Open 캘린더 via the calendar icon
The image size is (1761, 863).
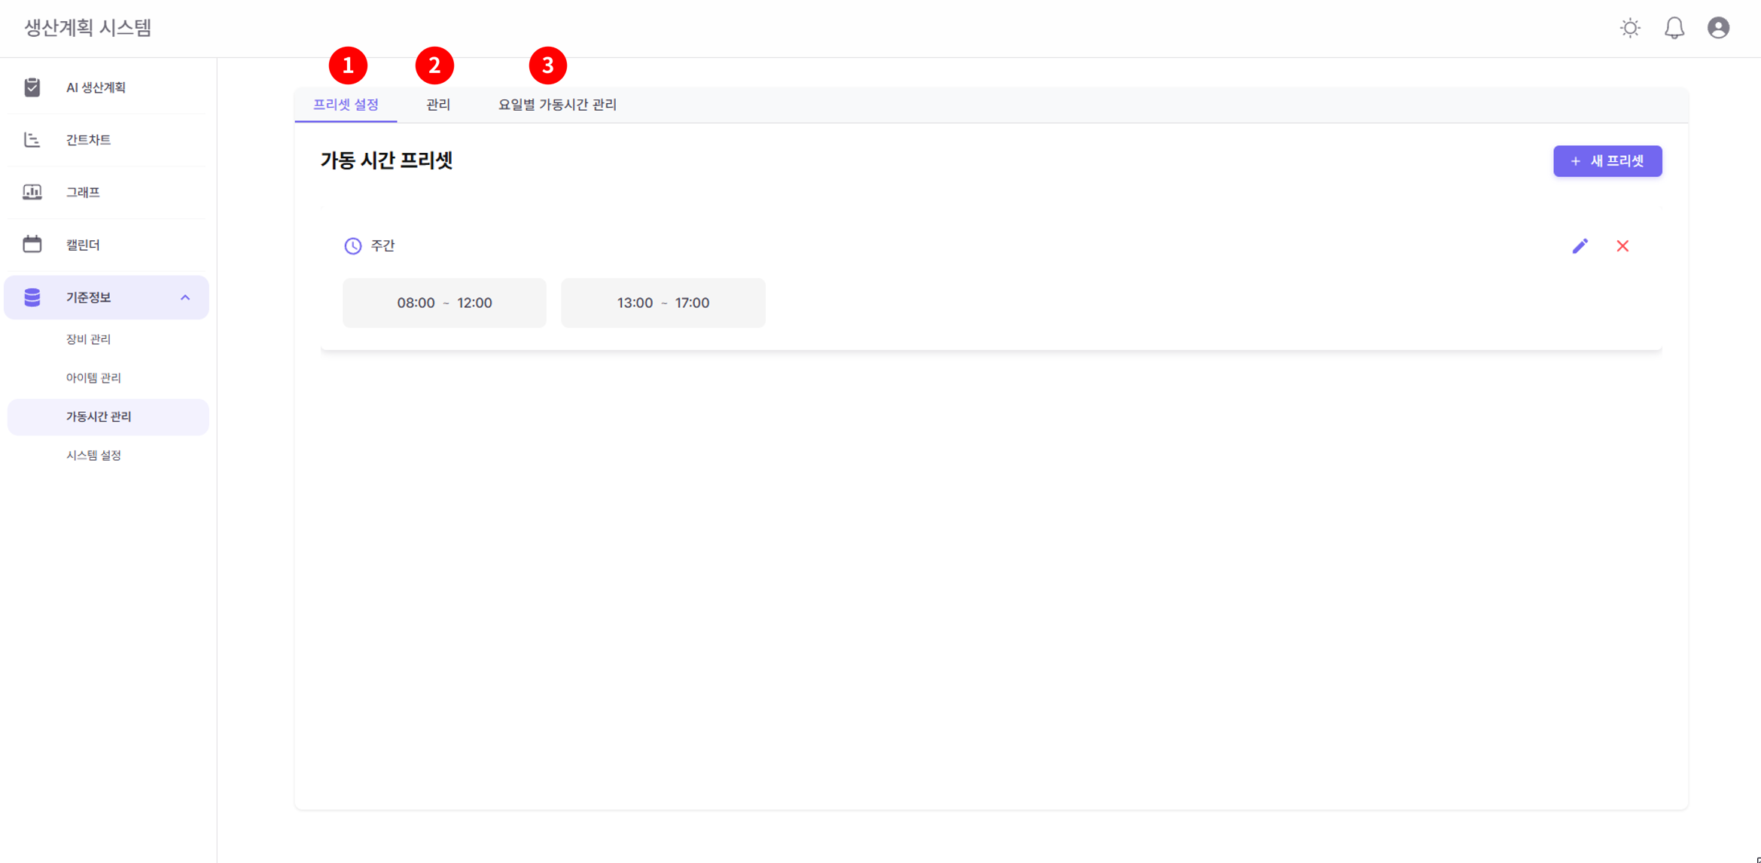coord(32,244)
